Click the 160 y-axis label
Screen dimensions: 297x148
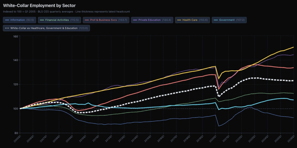(15, 36)
